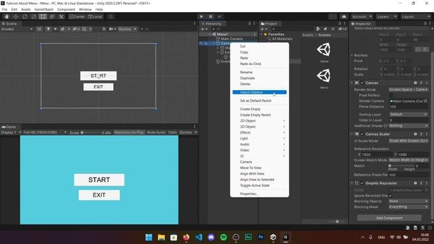Toggle Pixel Perfect checkbox

[391, 95]
